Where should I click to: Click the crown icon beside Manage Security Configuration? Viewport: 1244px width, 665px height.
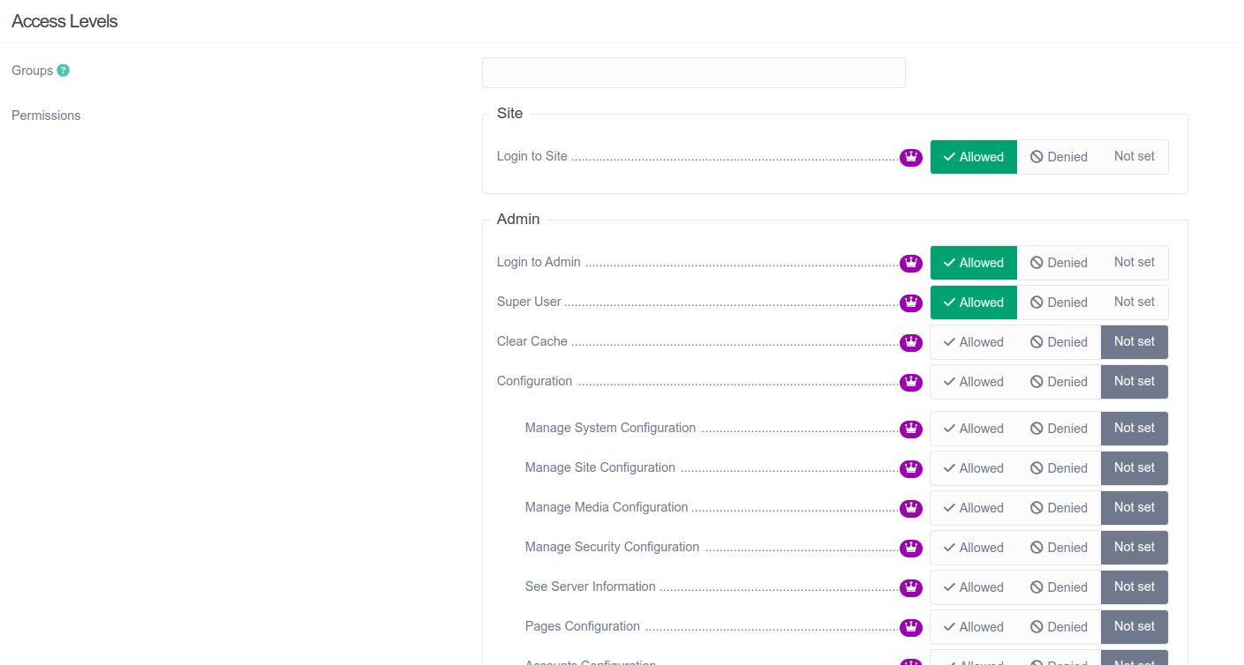coord(910,548)
